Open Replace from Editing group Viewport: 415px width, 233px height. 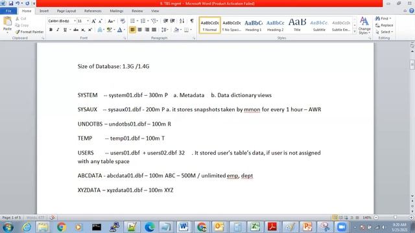tap(385, 25)
